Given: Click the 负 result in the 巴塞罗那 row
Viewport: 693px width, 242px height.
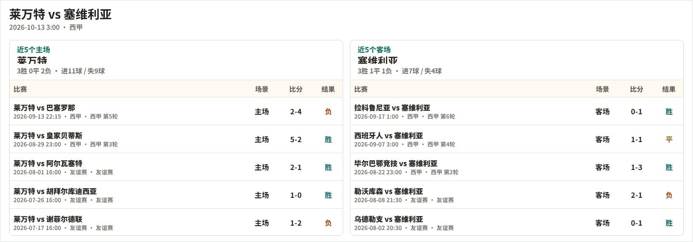Looking at the screenshot, I should 328,111.
